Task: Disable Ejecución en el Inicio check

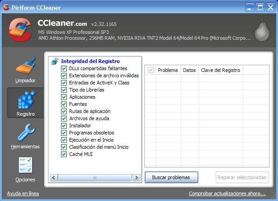Action: [64, 140]
